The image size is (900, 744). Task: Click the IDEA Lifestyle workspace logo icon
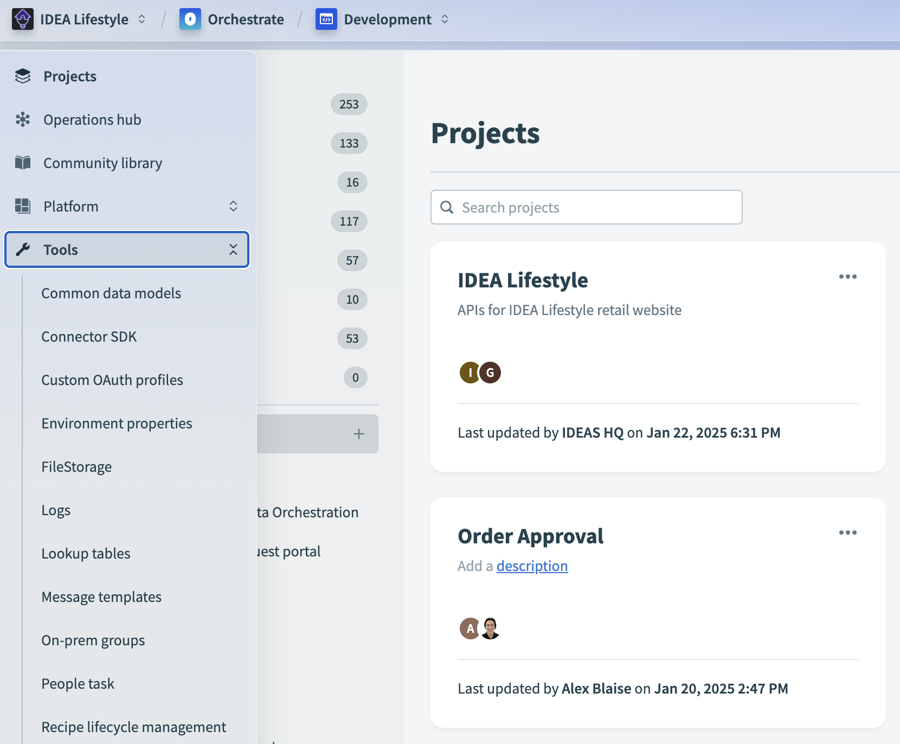point(23,20)
